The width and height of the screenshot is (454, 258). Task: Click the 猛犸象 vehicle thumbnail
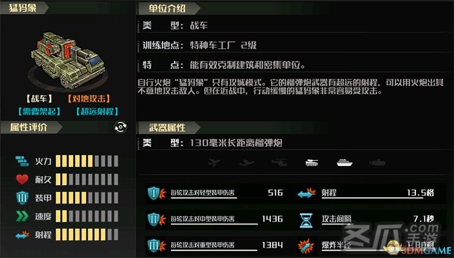tap(68, 59)
